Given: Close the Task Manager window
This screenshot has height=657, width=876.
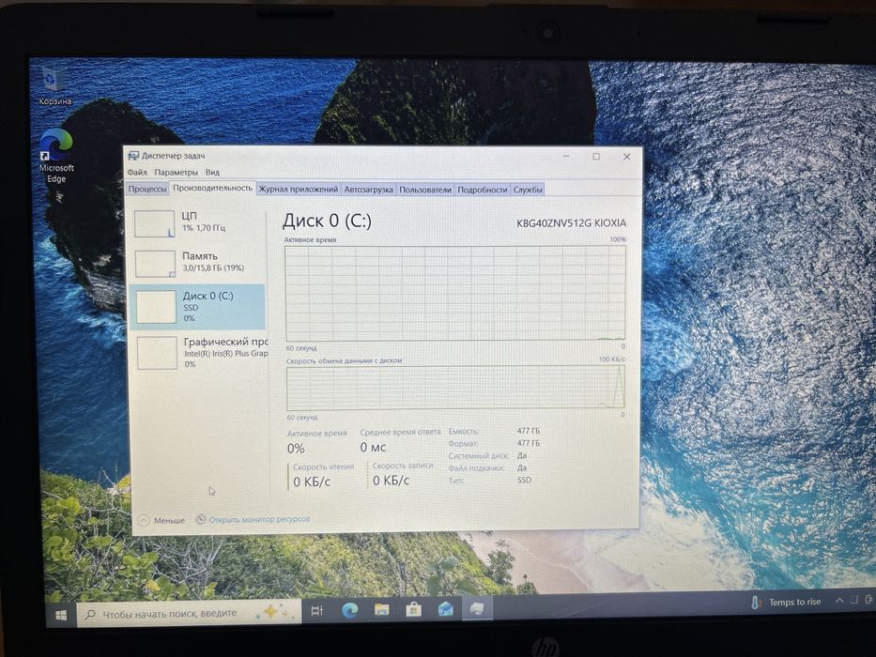Looking at the screenshot, I should pos(626,157).
